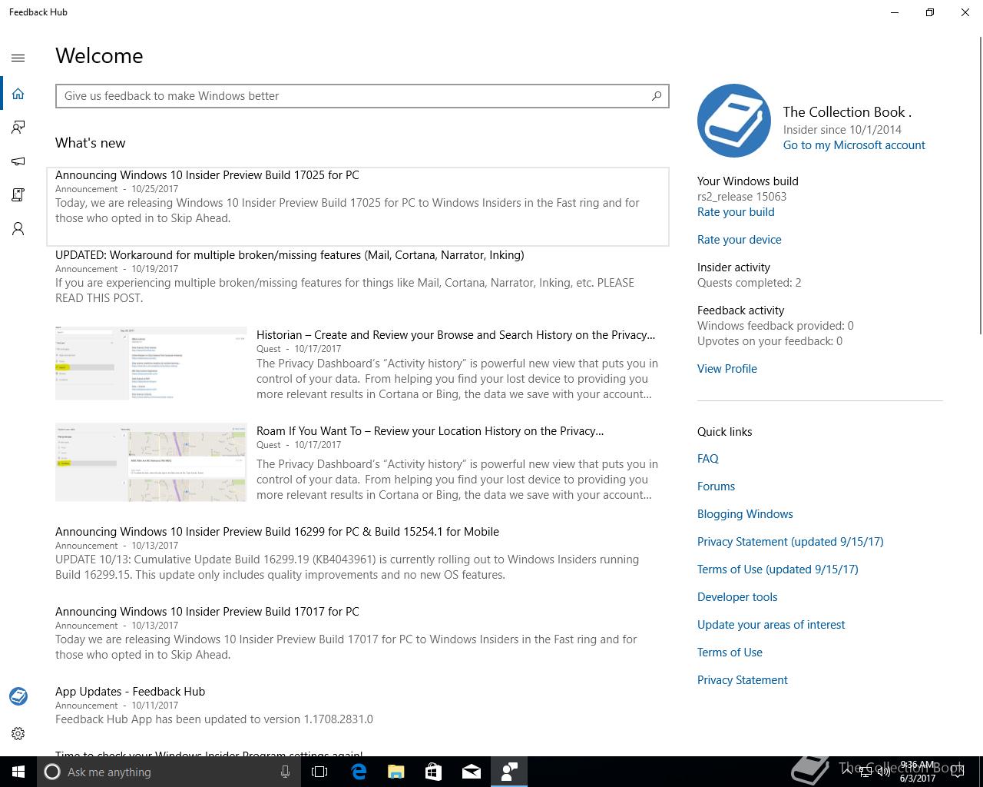Open the Profile person icon in sidebar
The image size is (983, 787).
18,229
